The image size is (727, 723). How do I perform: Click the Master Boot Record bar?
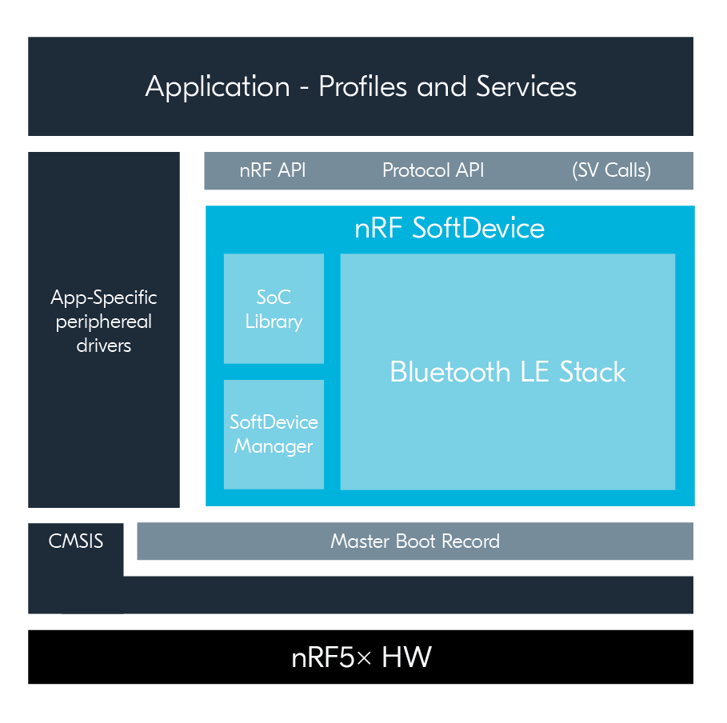[415, 541]
